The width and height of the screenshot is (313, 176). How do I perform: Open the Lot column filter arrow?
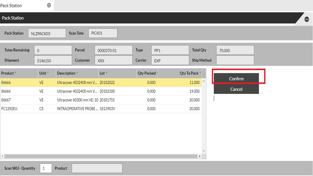[x=106, y=73]
